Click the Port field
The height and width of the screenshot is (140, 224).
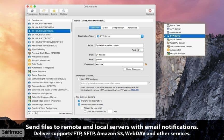click(x=141, y=50)
